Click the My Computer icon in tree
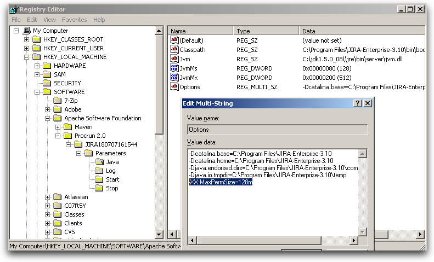The height and width of the screenshot is (262, 434). click(26, 31)
